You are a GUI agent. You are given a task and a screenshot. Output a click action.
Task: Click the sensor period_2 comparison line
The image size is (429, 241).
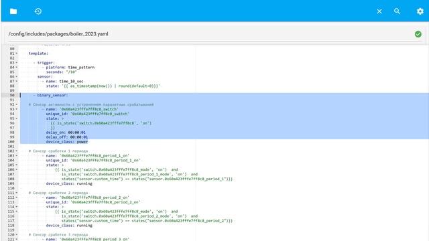147,220
